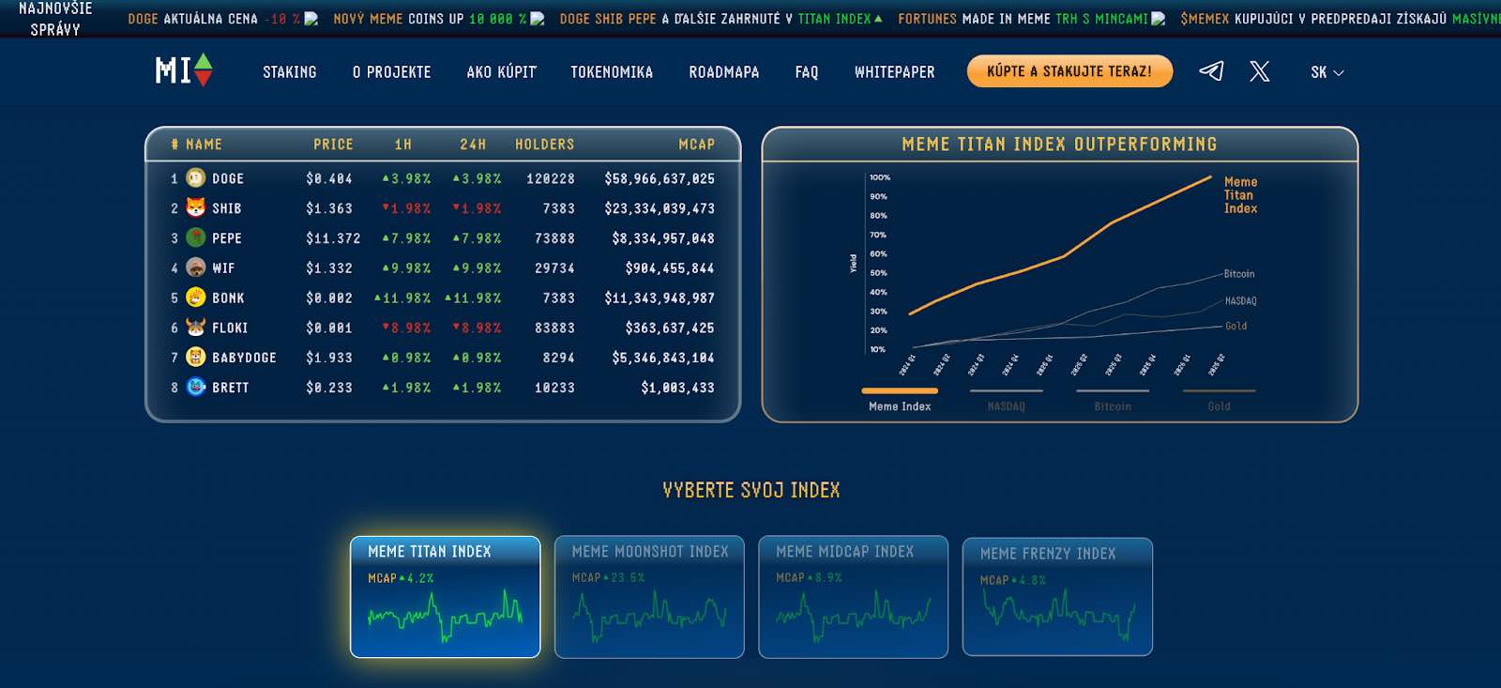Go to the Tokenomika section
The width and height of the screenshot is (1501, 688).
point(612,72)
